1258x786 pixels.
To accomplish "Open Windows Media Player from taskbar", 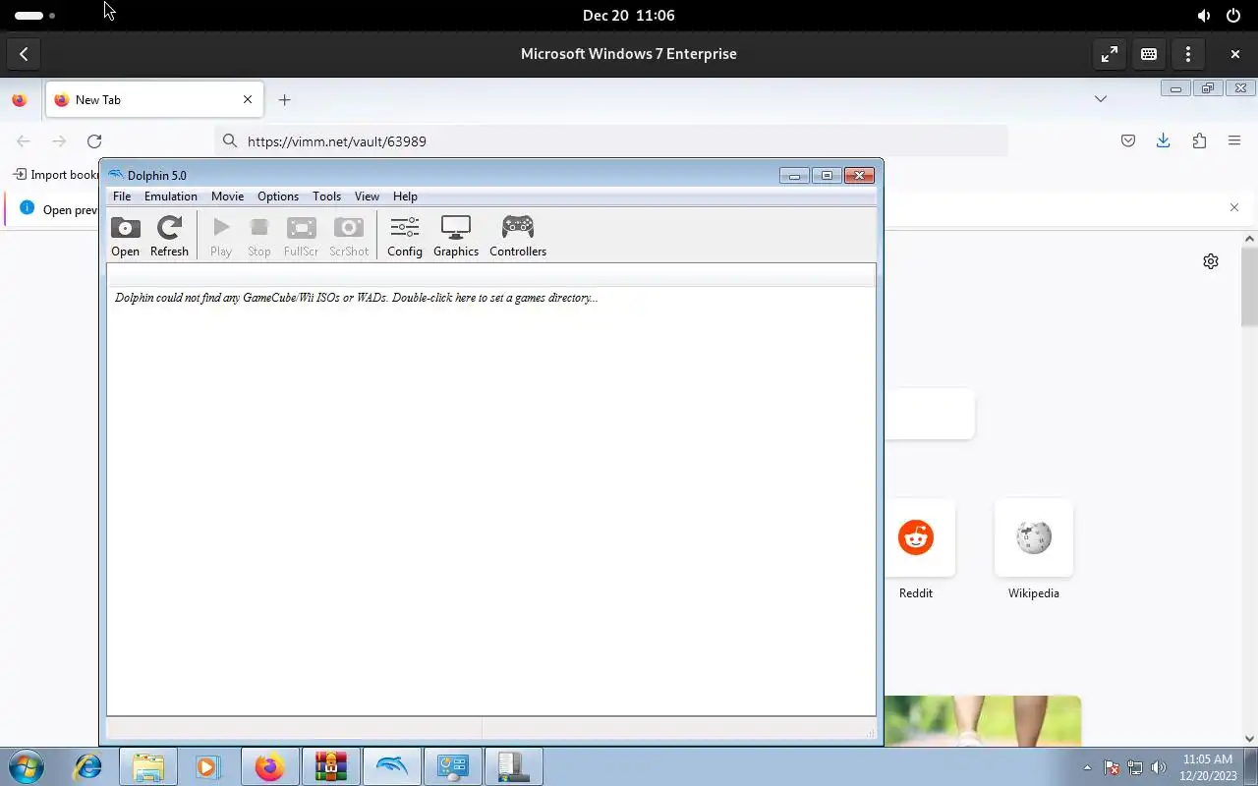I will pyautogui.click(x=208, y=766).
